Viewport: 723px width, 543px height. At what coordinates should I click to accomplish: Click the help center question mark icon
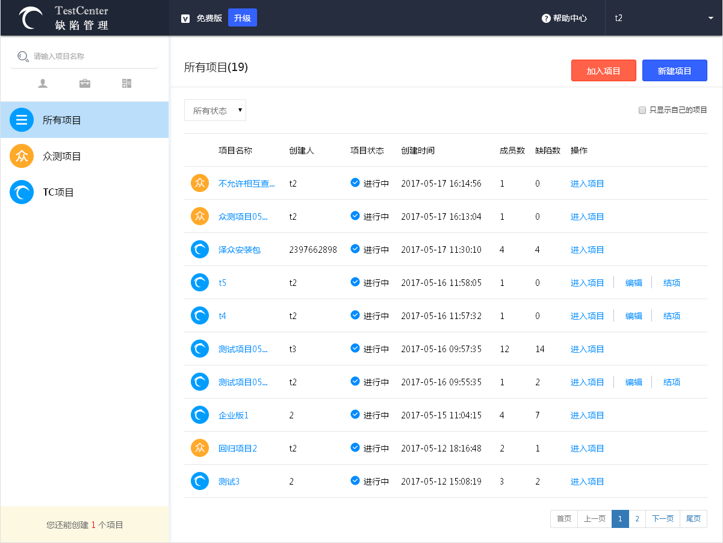click(x=546, y=18)
